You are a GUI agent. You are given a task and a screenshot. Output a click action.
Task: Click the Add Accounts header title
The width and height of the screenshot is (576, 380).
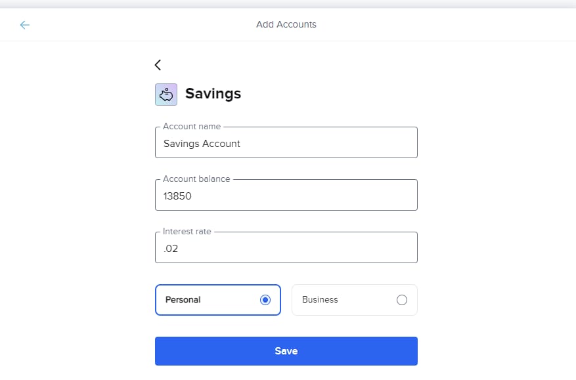pos(286,24)
